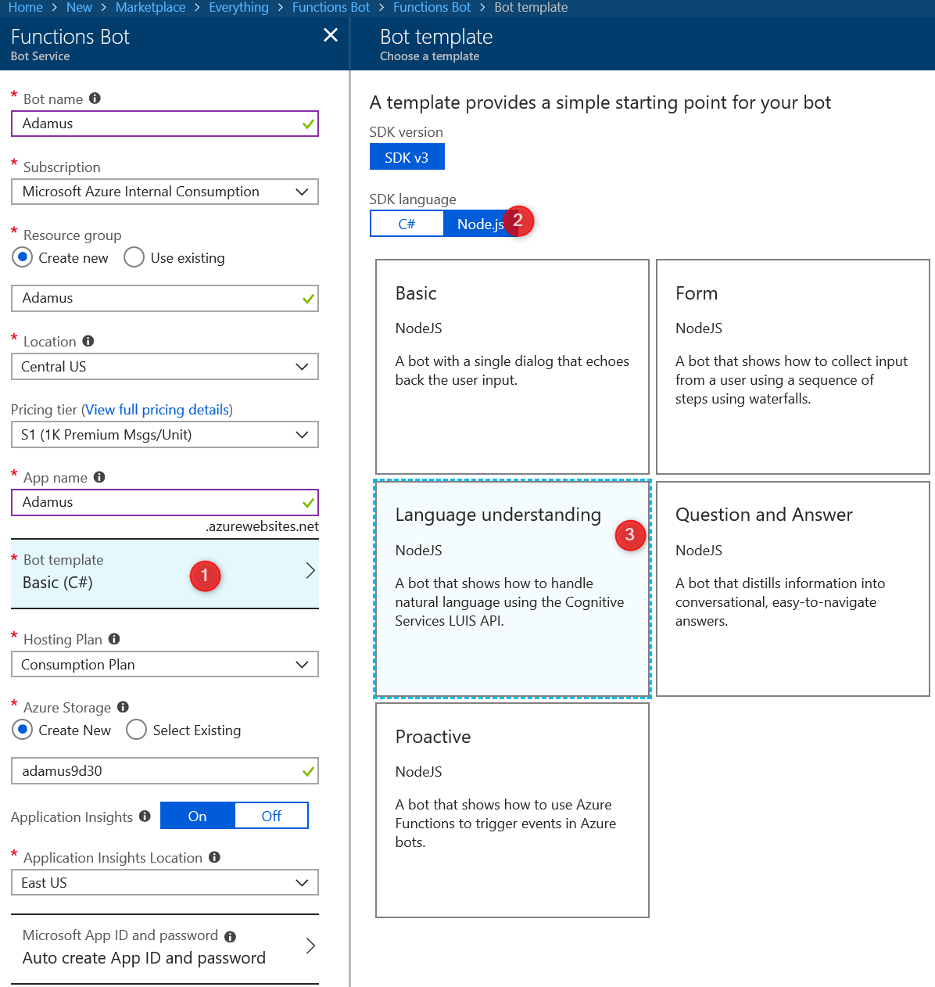This screenshot has width=935, height=987.
Task: Turn Application Insights Off
Action: click(271, 816)
